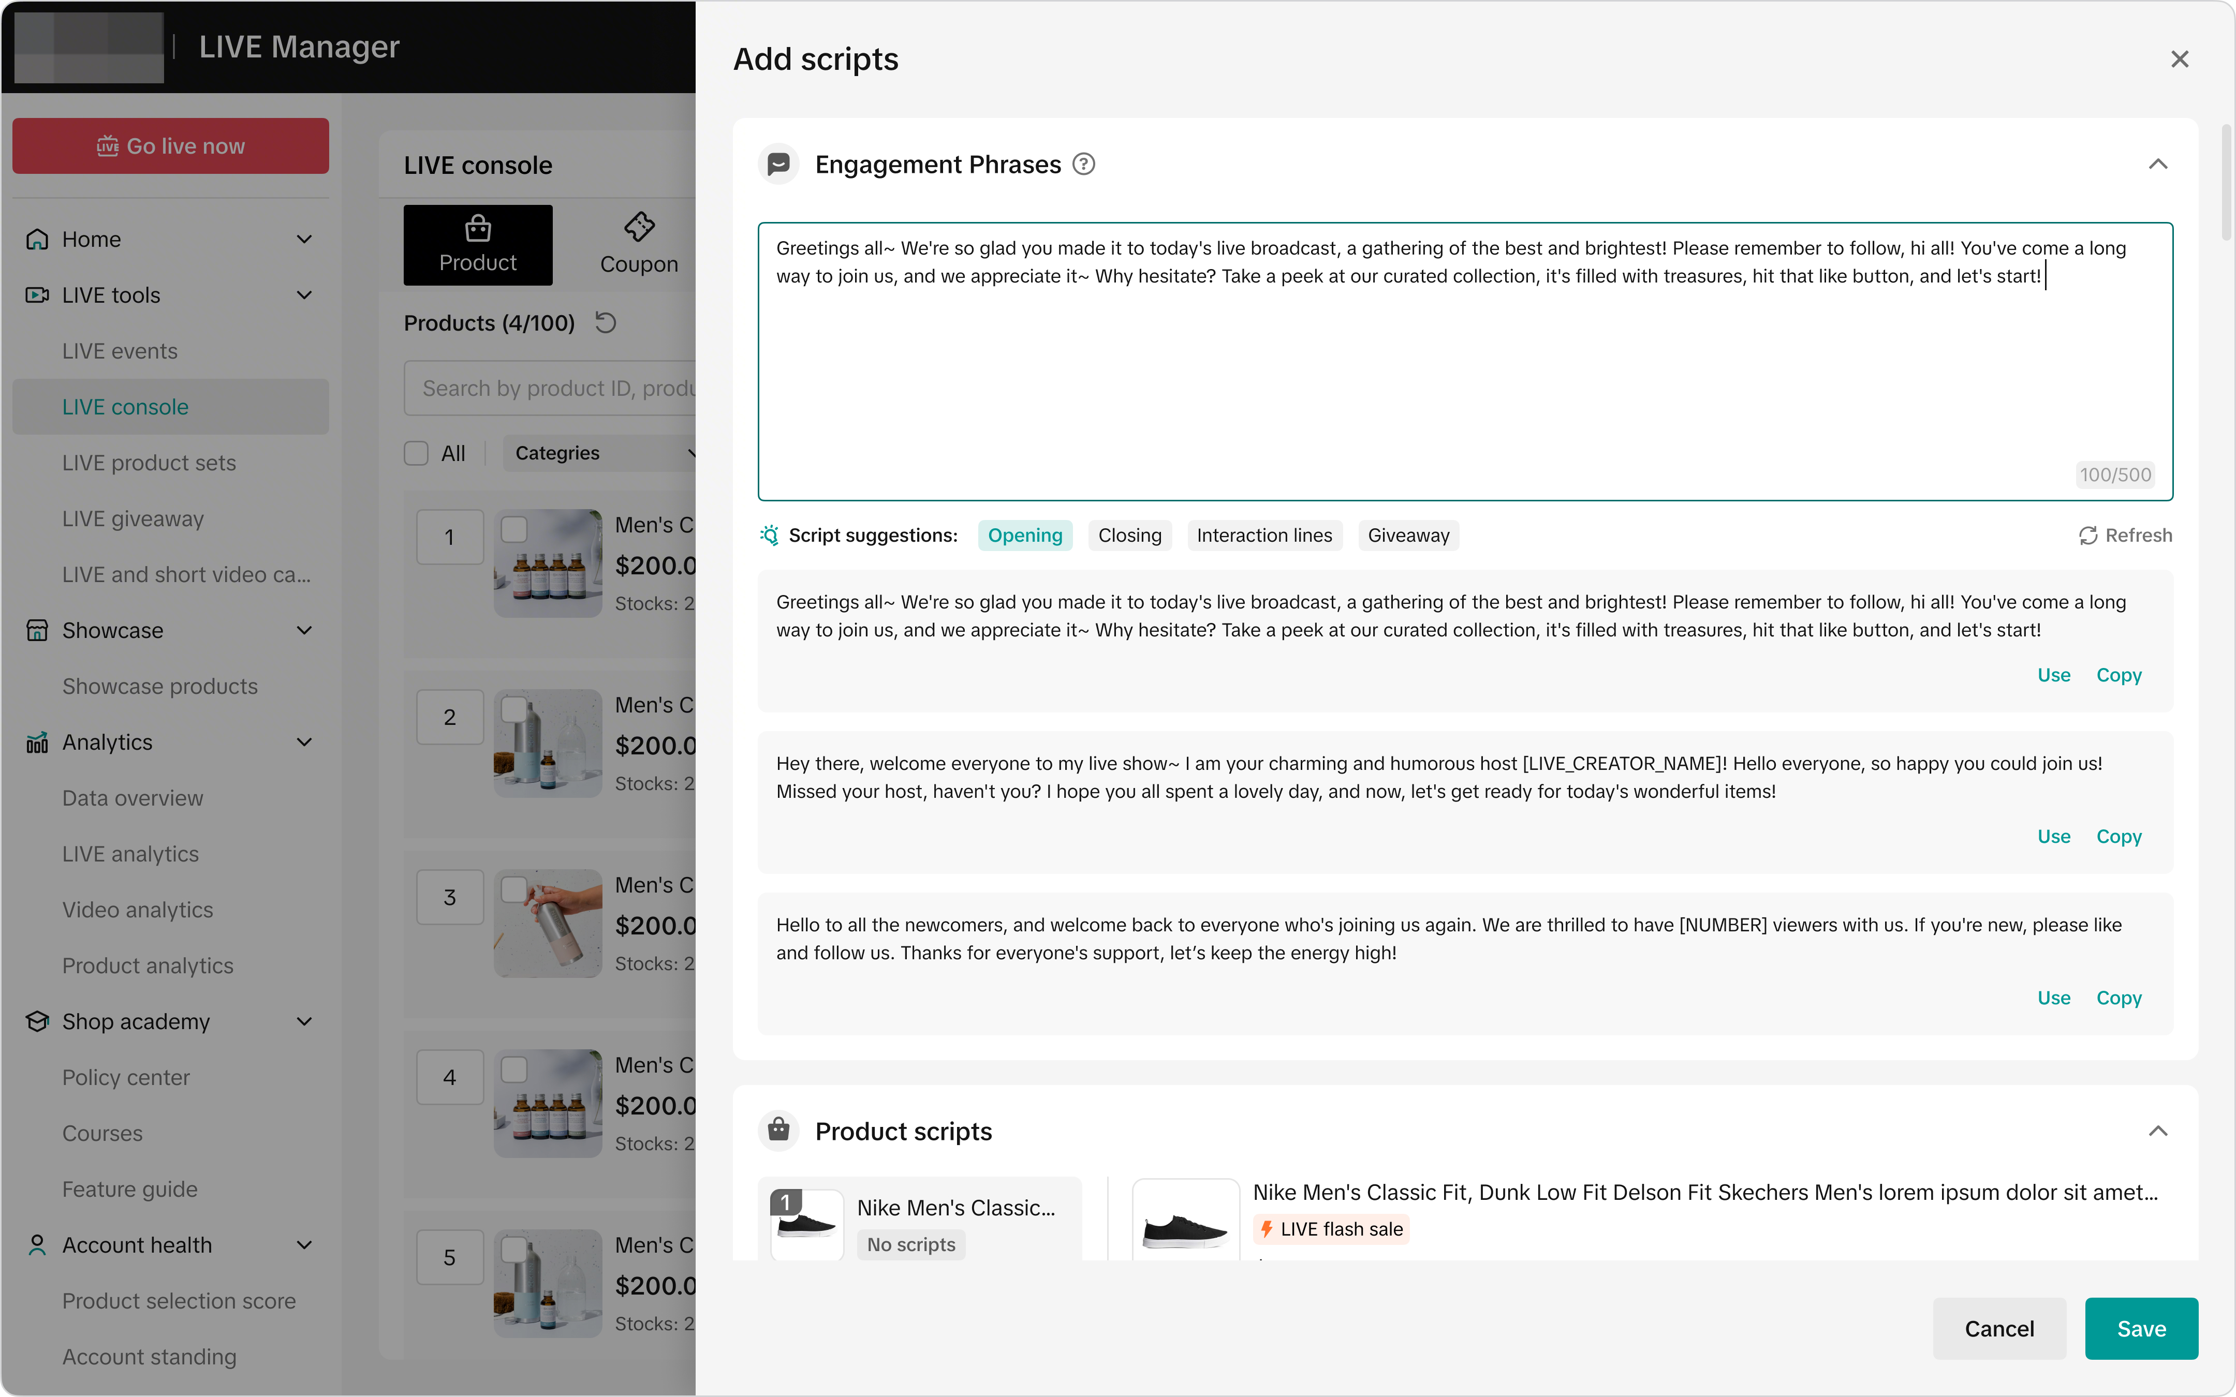Collapse the Product scripts section

pyautogui.click(x=2157, y=1131)
